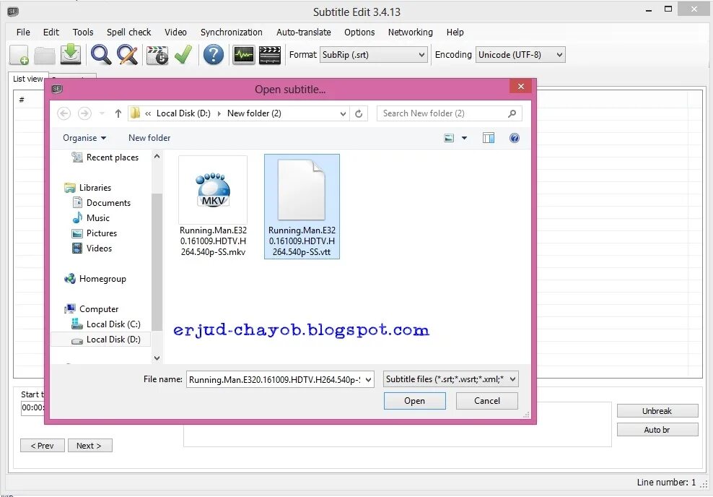713x497 pixels.
Task: Open the Synchronization menu
Action: (232, 33)
